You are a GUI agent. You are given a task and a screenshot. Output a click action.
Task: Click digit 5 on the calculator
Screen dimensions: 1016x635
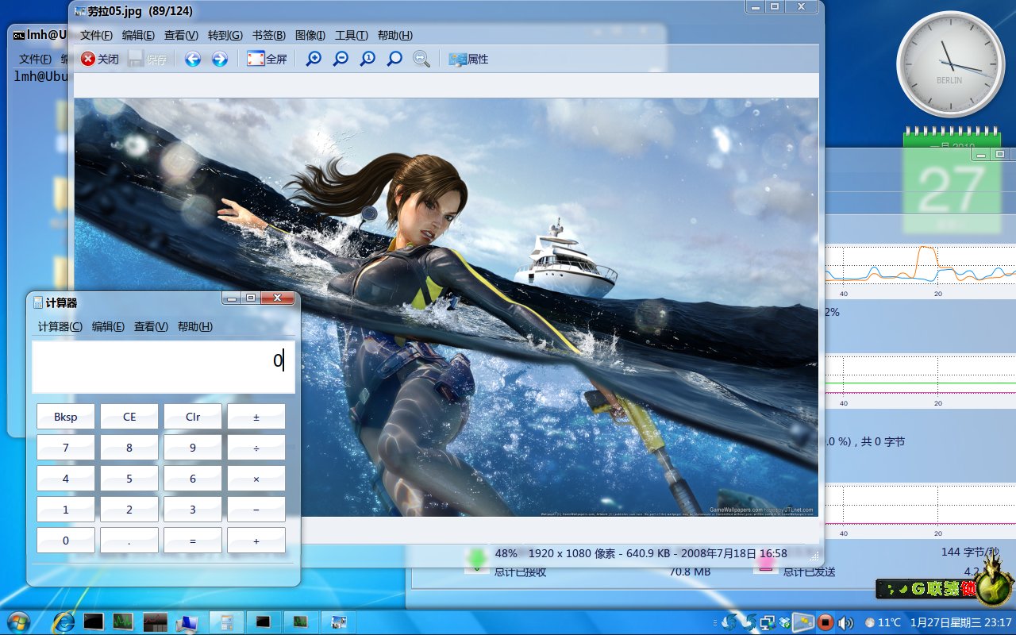(x=129, y=479)
